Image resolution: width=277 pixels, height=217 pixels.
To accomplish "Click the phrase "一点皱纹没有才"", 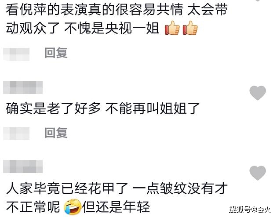I will [180, 188].
